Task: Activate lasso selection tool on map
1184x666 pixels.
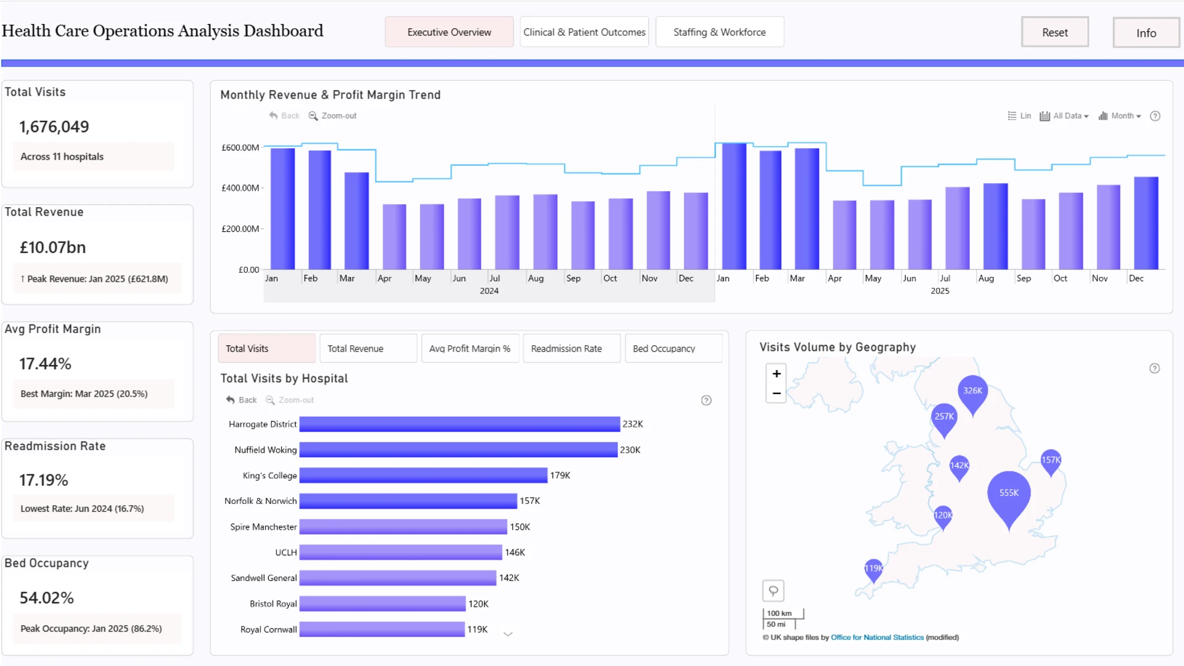Action: pos(773,591)
